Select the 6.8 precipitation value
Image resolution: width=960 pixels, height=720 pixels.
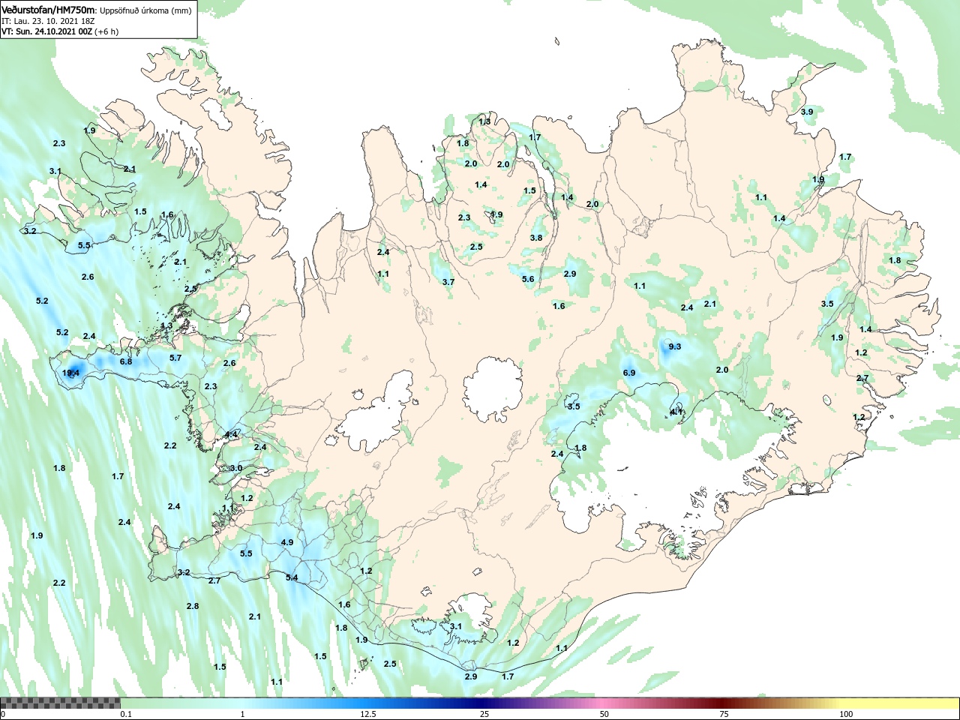tap(126, 361)
